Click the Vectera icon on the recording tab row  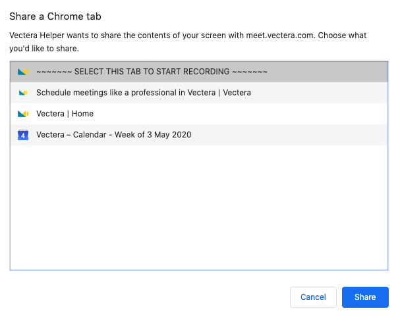(23, 72)
